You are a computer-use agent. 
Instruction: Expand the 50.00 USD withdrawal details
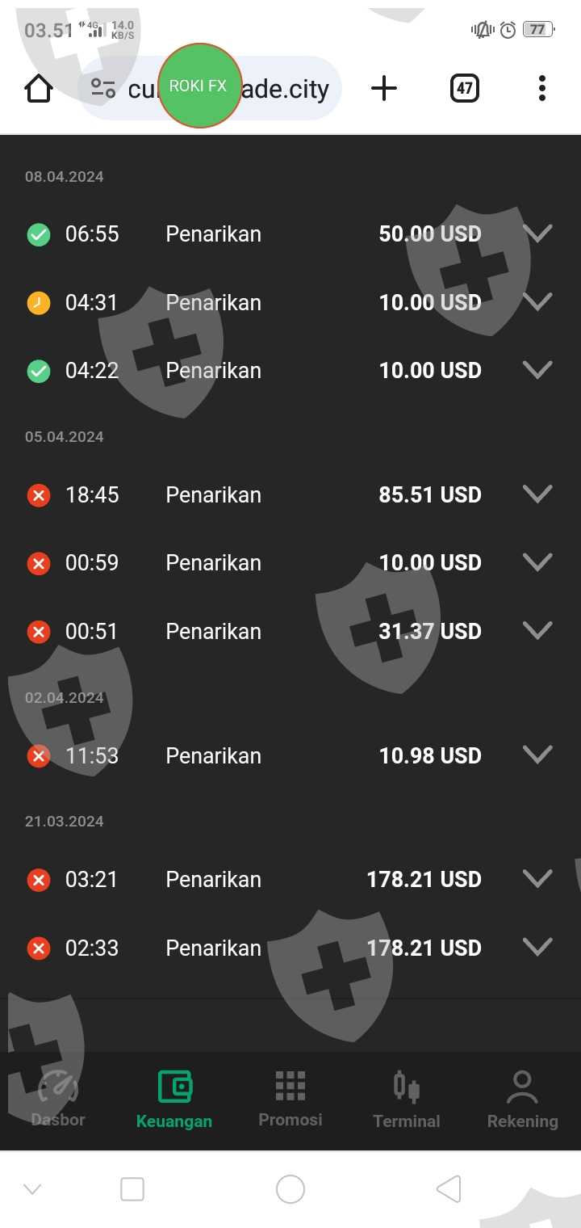tap(537, 233)
